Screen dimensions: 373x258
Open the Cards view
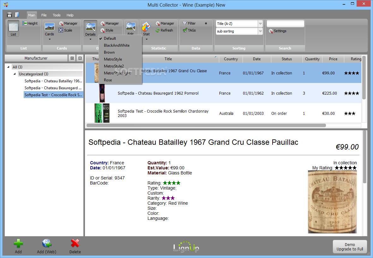50,29
